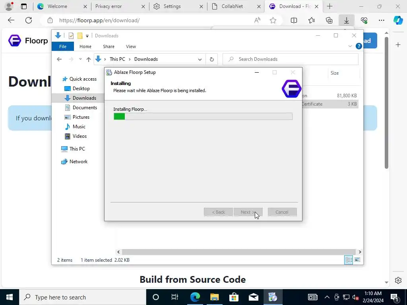Image resolution: width=407 pixels, height=305 pixels.
Task: Activate Read aloud icon in address bar
Action: (x=257, y=20)
